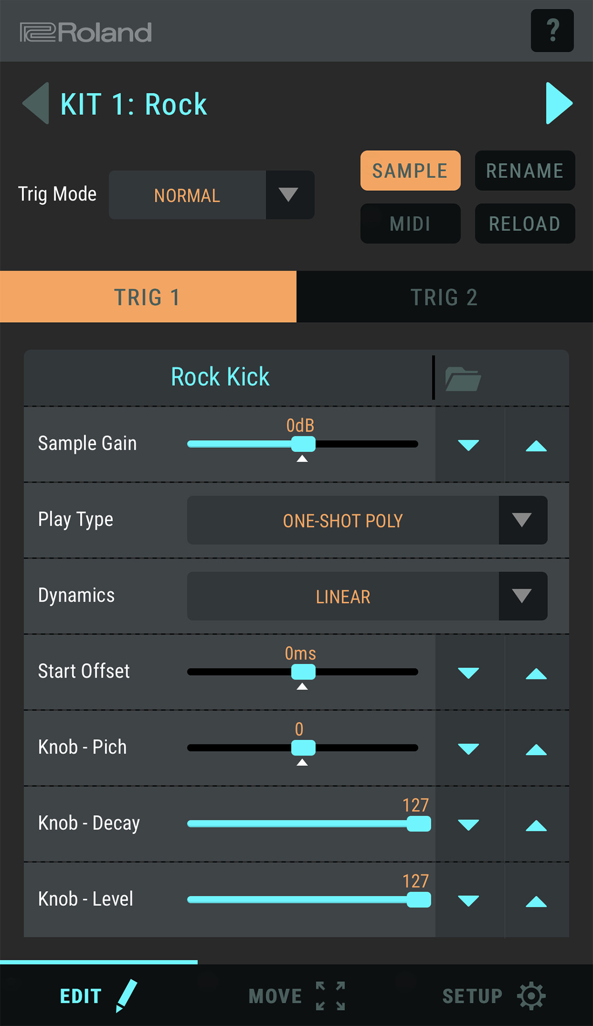Open sample folder browser icon
The height and width of the screenshot is (1026, 593).
463,379
